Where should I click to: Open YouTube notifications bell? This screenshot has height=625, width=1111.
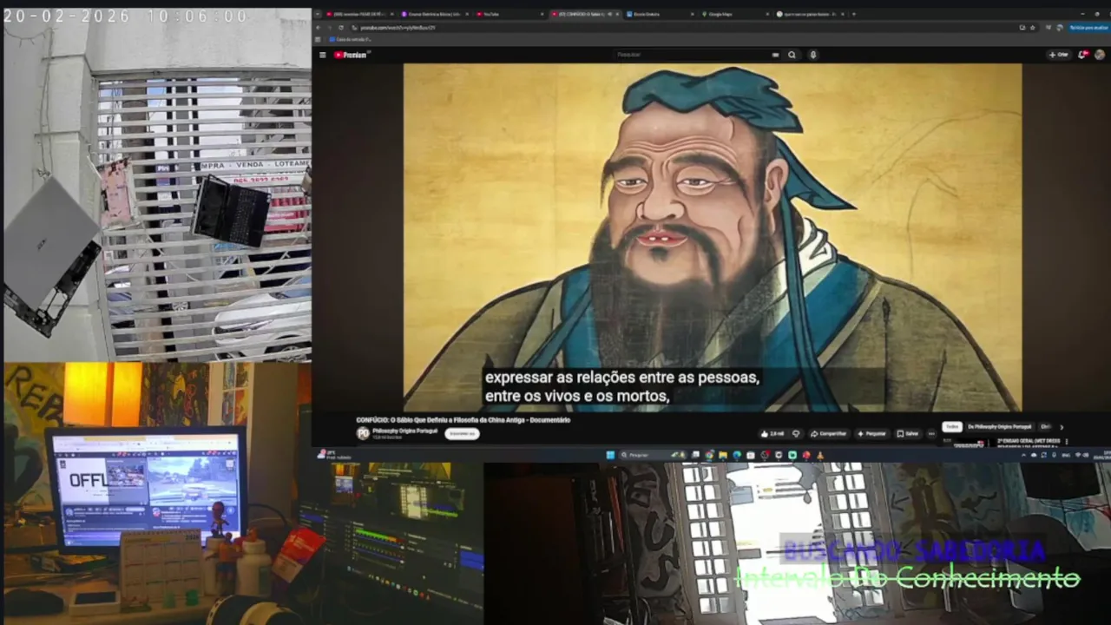(1082, 55)
